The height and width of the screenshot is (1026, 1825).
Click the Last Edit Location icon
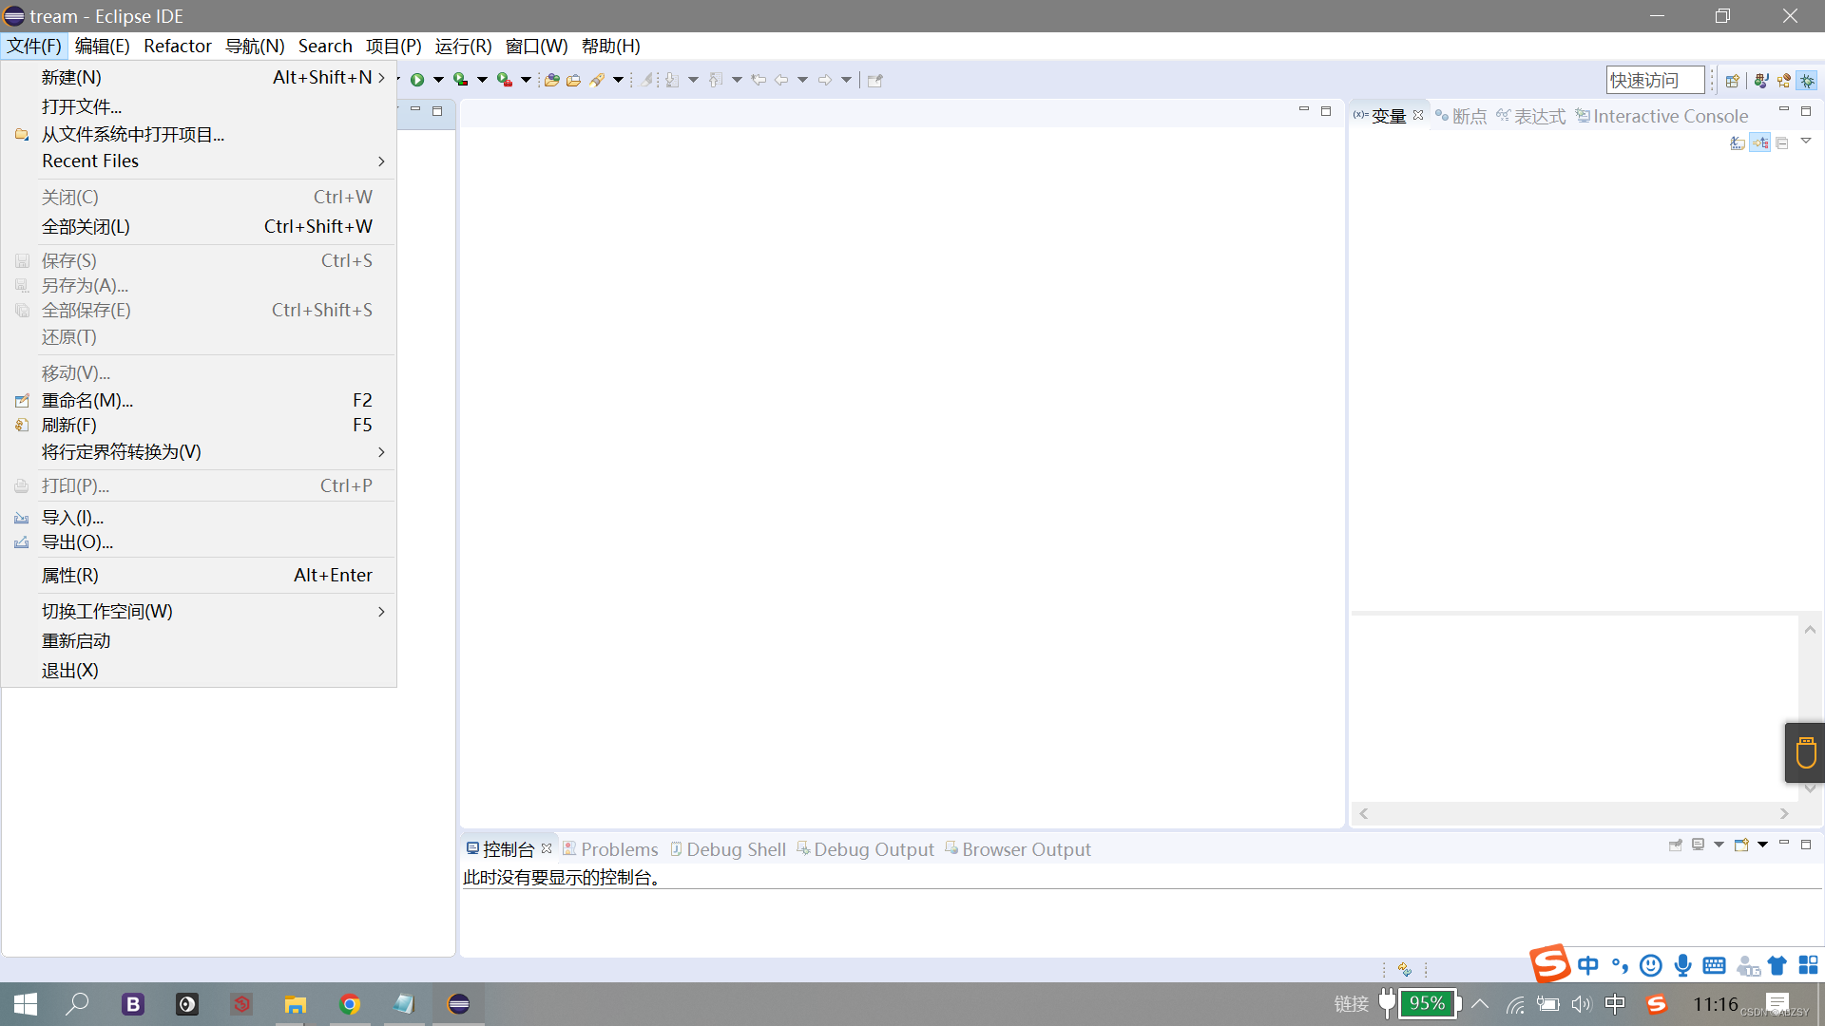pyautogui.click(x=759, y=80)
